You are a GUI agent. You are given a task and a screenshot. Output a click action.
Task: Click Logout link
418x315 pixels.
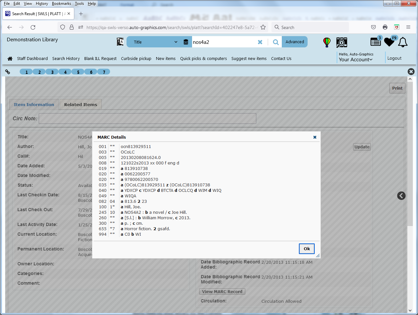pos(394,58)
